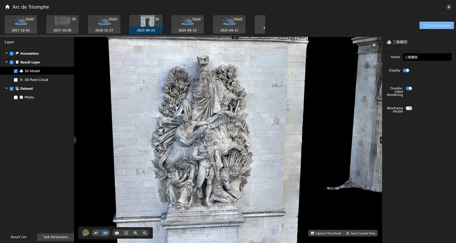Screen dimensions: 456x243
Task: Click the home icon beside Arc de Triomphe
Action: pos(7,7)
